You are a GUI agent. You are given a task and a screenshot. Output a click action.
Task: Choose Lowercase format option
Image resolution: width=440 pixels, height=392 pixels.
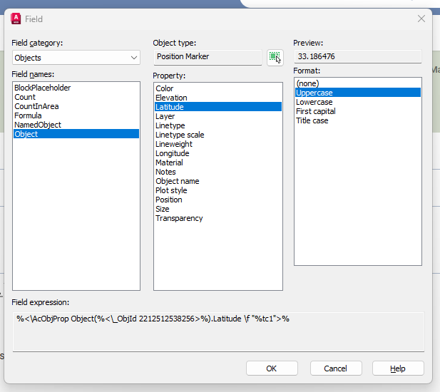coord(314,102)
